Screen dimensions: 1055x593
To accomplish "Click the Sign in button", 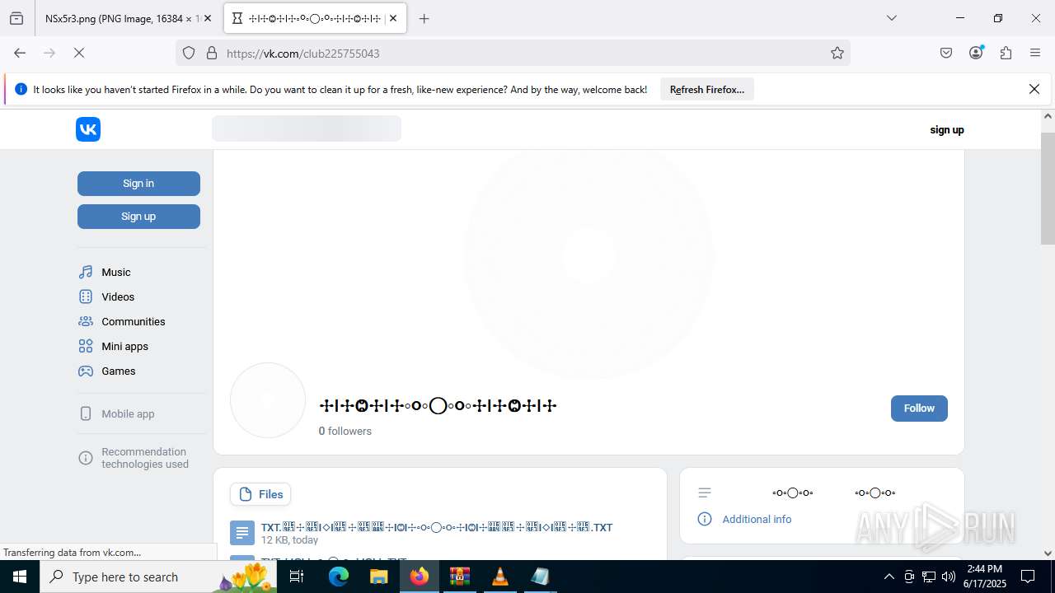I will click(138, 184).
